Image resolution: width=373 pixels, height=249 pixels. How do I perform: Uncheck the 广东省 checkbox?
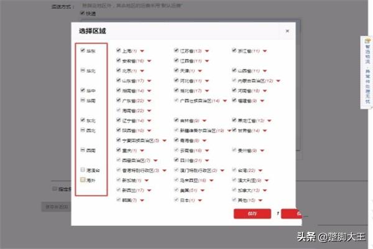click(119, 100)
